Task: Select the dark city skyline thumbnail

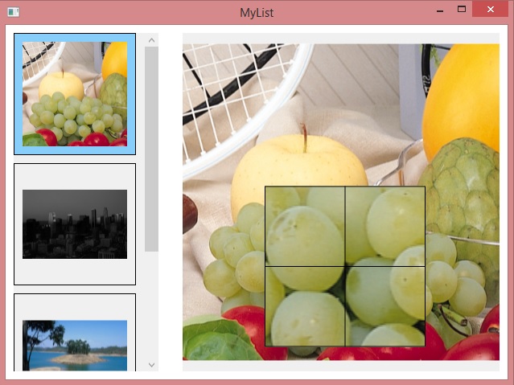Action: [x=75, y=223]
